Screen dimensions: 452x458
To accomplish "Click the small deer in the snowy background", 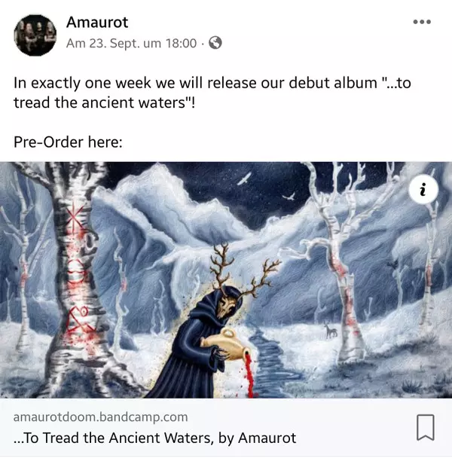I will [x=331, y=331].
